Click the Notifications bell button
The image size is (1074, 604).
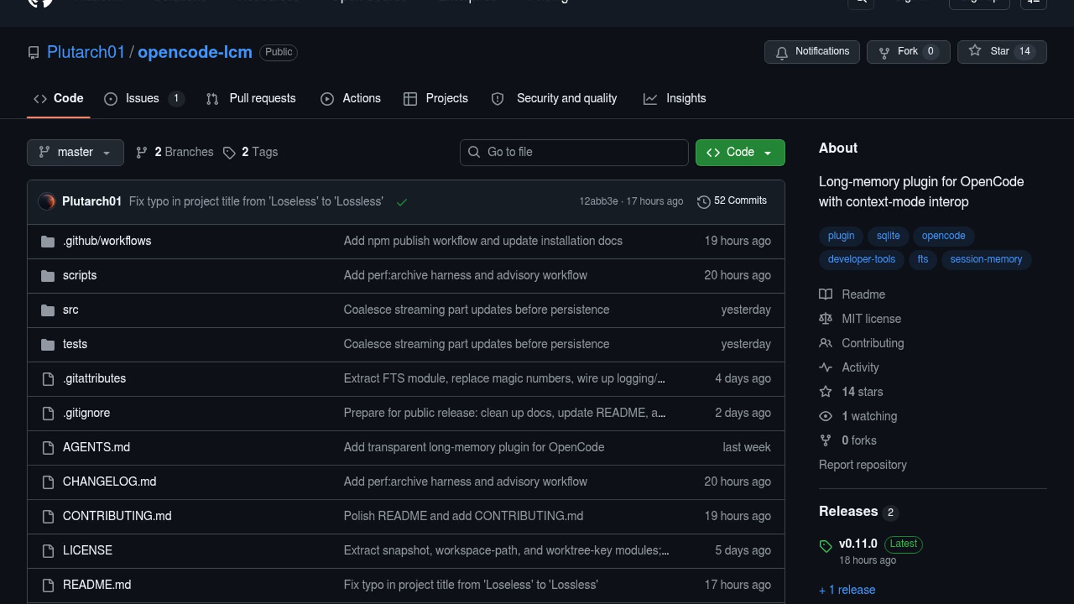pos(812,51)
